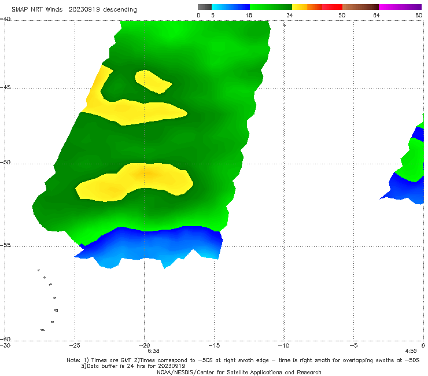Screen dimensions: 428x376
Task: Click the longitude axis label '-10'
Action: coord(283,345)
